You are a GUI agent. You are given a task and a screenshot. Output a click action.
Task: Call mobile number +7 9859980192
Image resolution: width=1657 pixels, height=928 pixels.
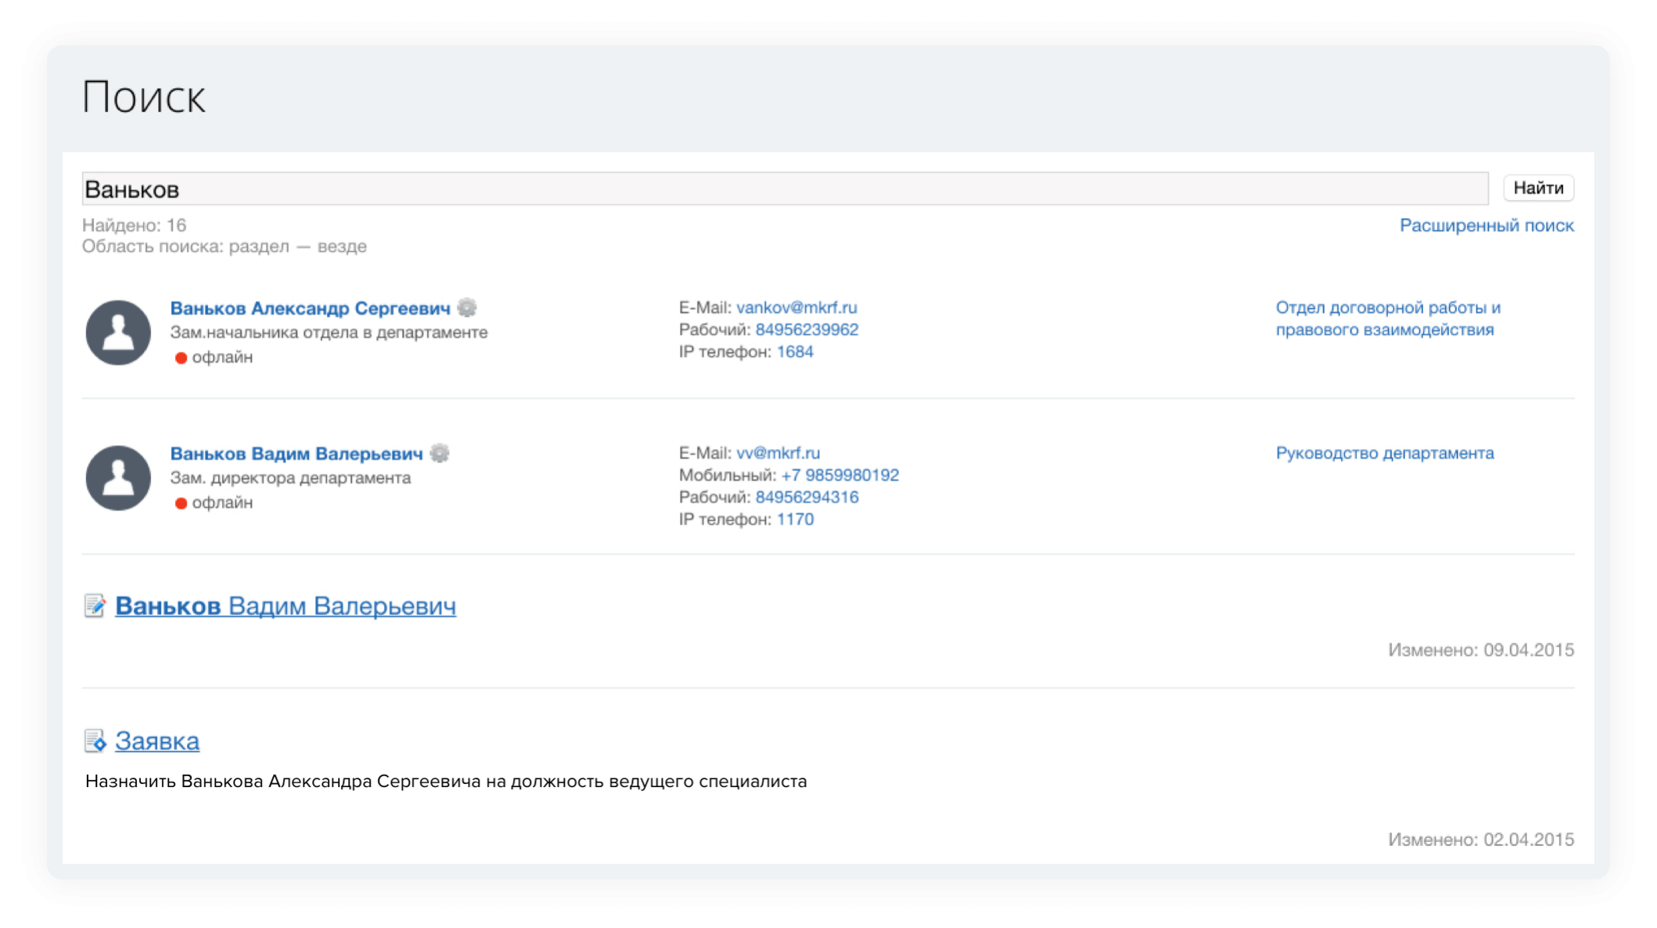(x=839, y=475)
